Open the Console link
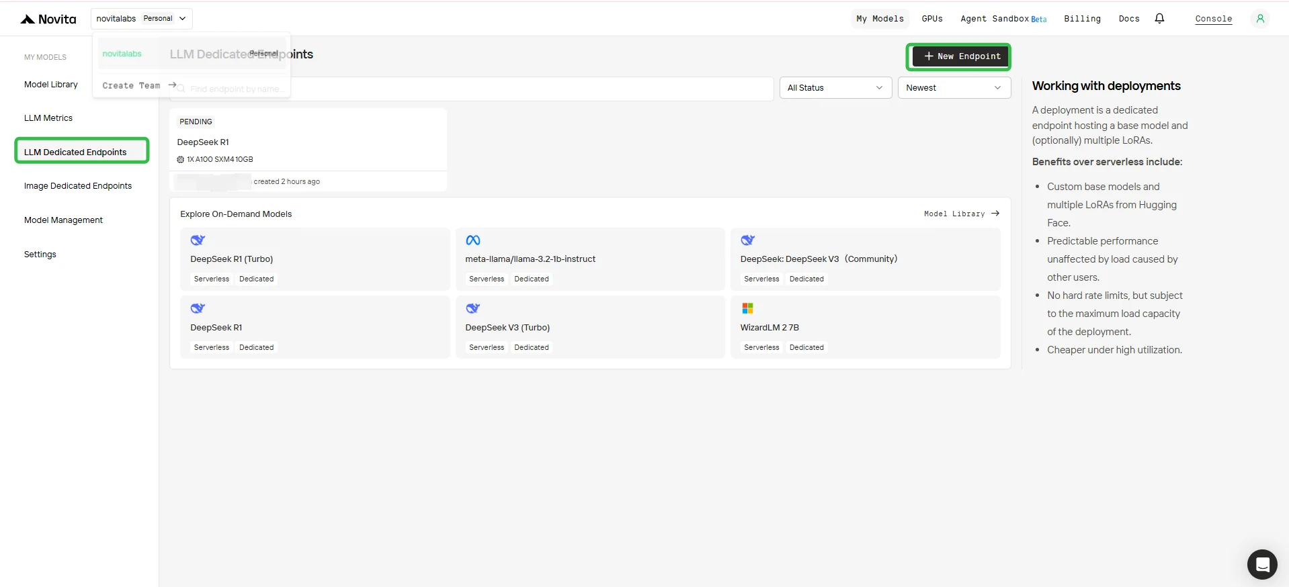The height and width of the screenshot is (587, 1289). point(1213,19)
